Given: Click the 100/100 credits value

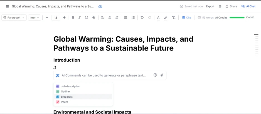Looking at the screenshot, I should [x=250, y=17].
